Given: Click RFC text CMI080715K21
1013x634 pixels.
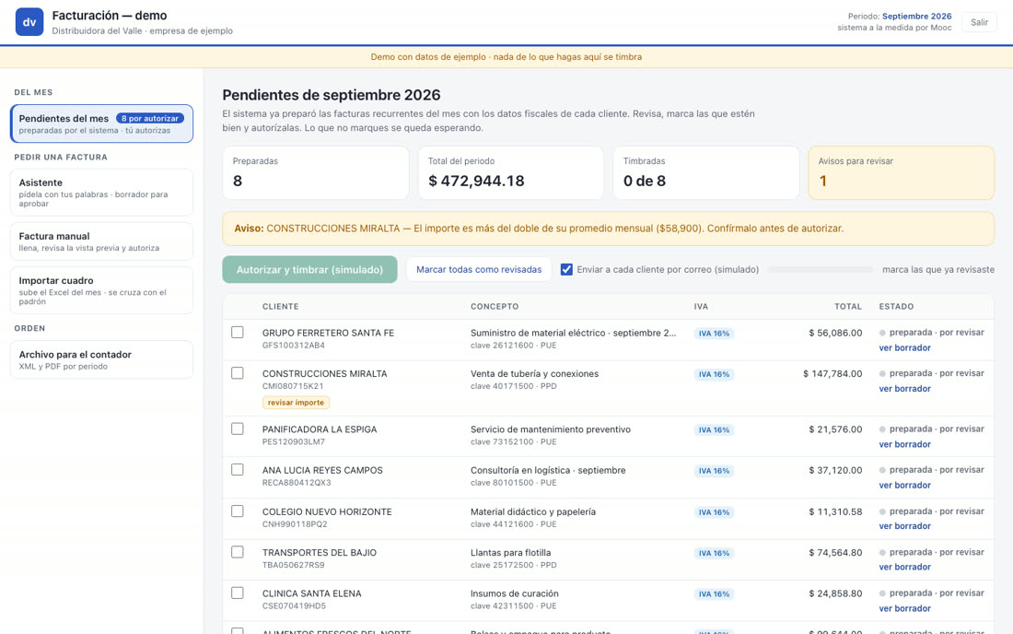Looking at the screenshot, I should click(x=293, y=386).
